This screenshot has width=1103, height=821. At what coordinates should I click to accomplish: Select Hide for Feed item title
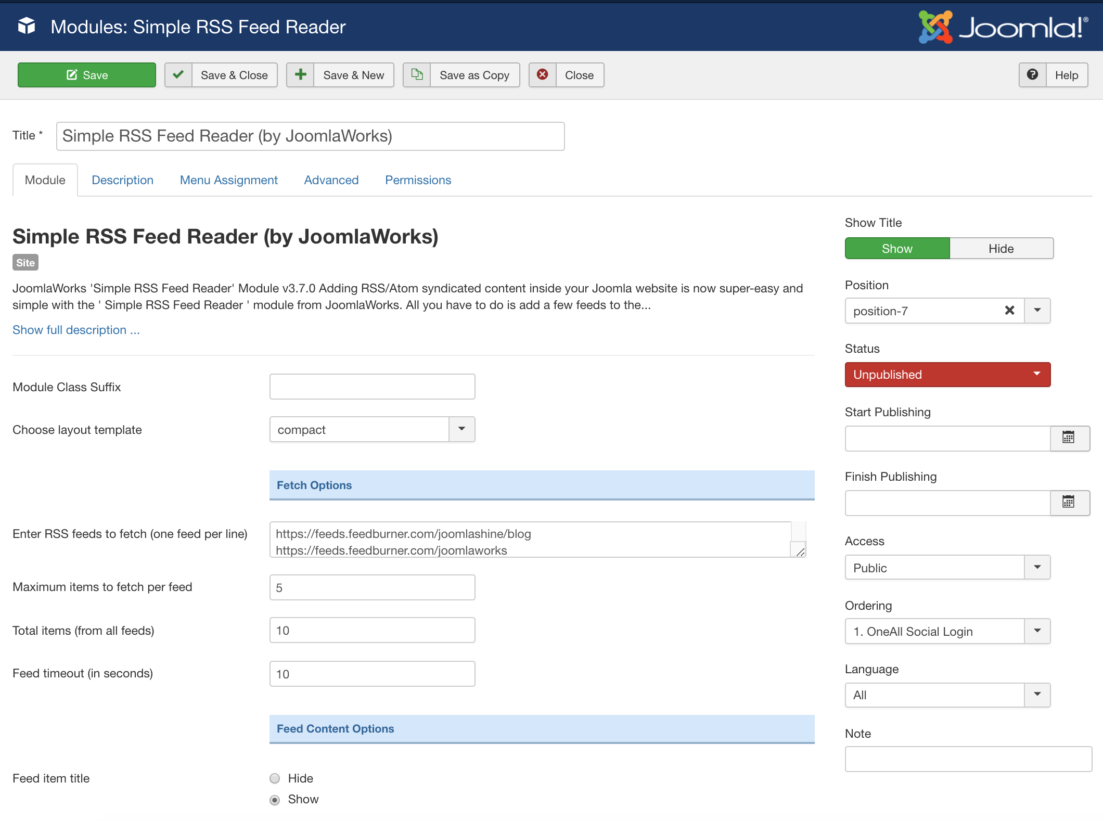pyautogui.click(x=275, y=778)
